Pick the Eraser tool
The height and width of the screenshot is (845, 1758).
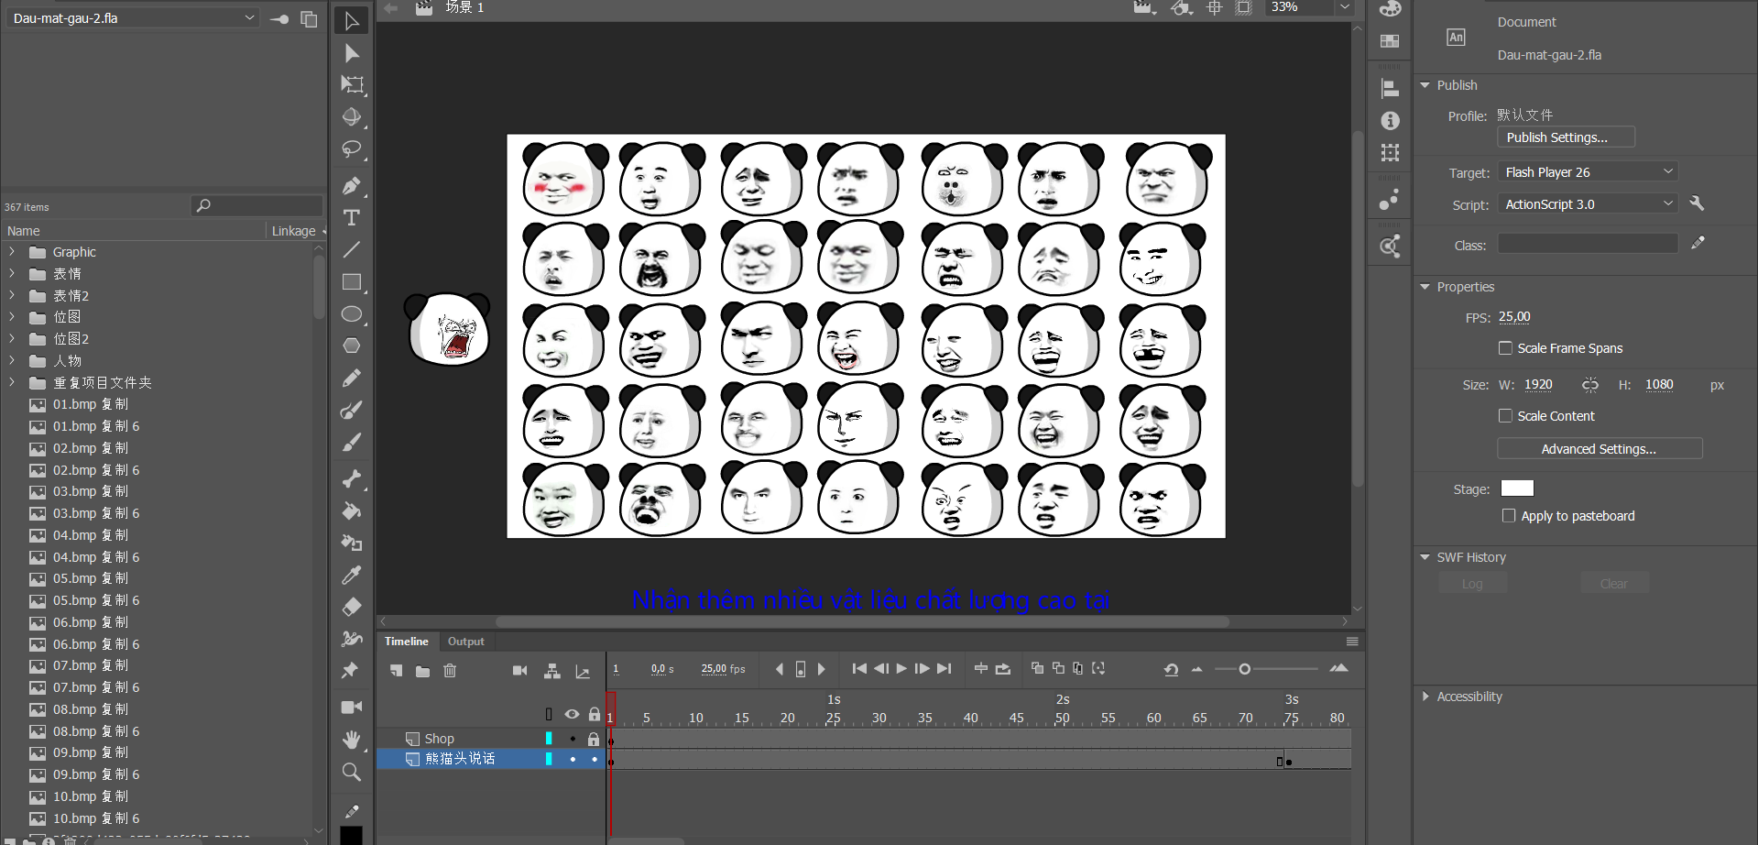click(x=351, y=607)
